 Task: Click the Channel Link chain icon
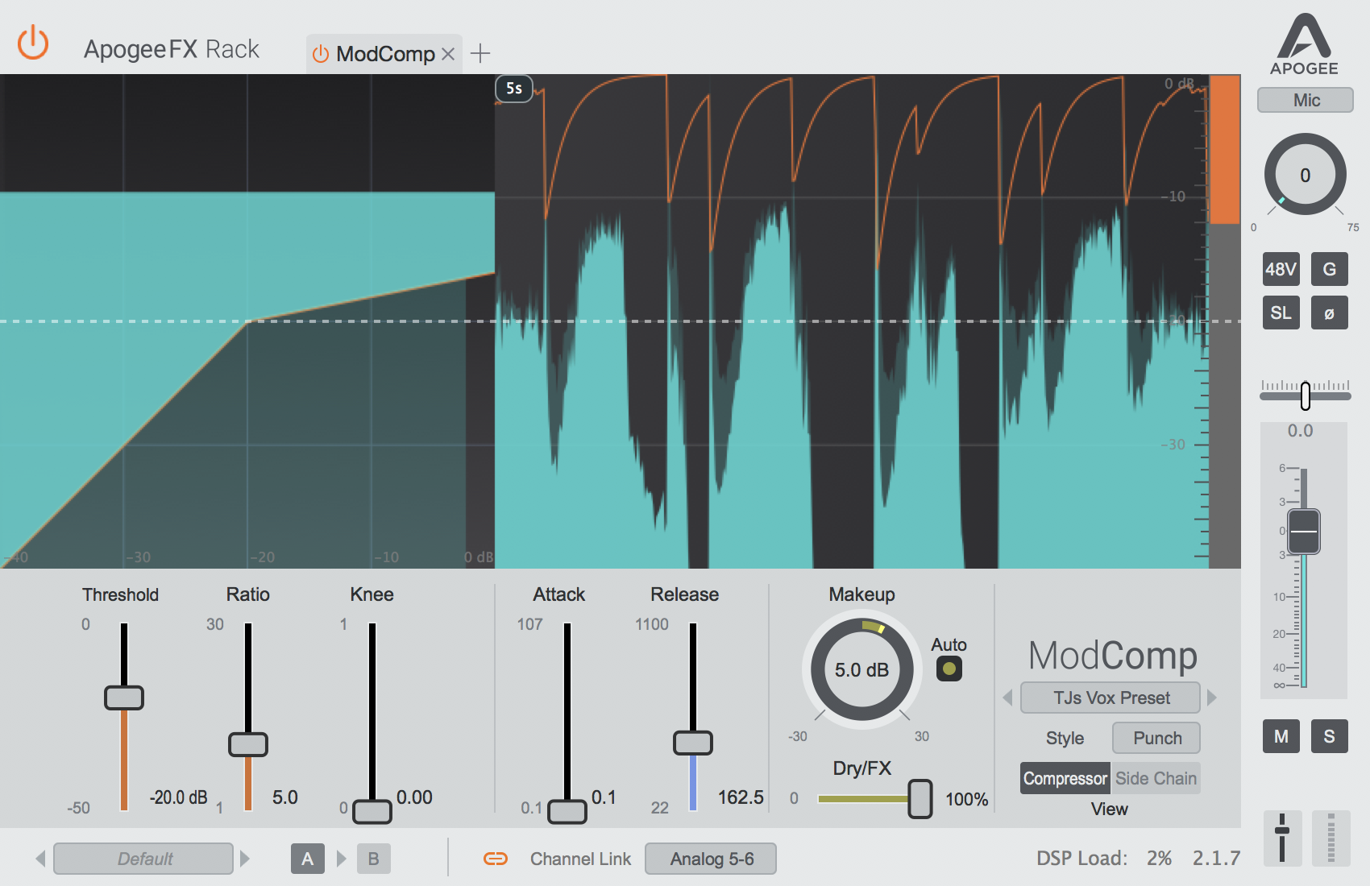496,859
